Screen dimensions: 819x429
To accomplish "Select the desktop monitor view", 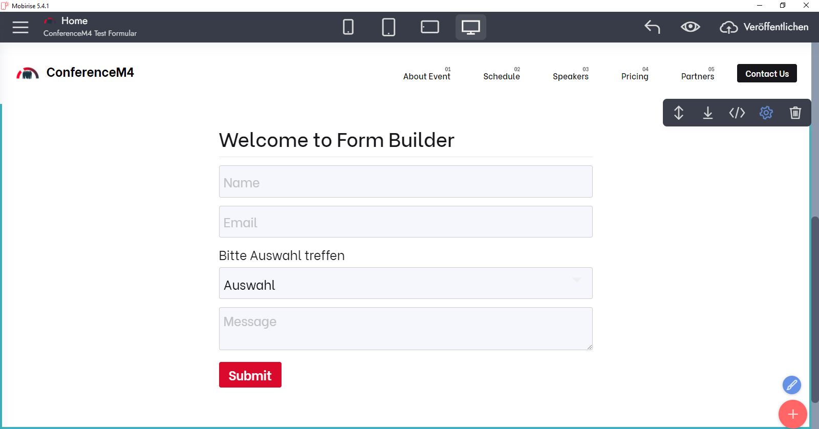I will tap(470, 27).
